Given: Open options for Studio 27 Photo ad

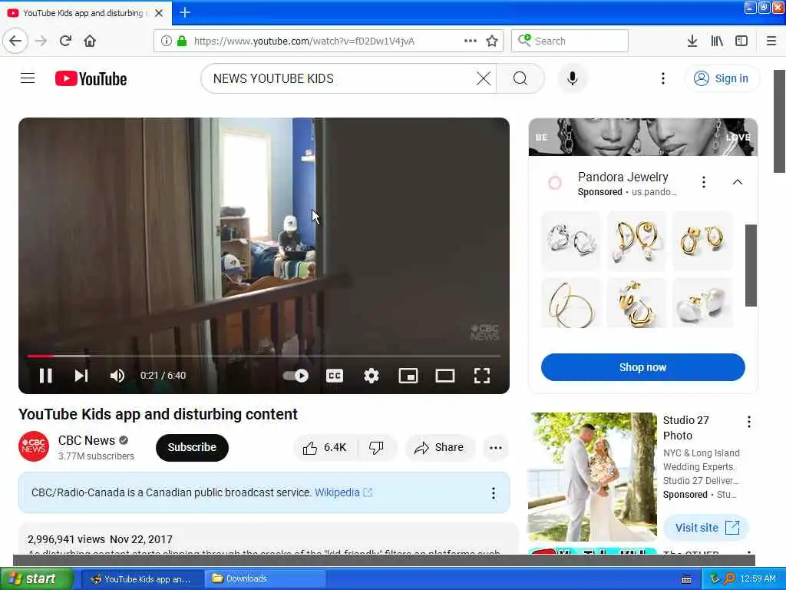Looking at the screenshot, I should coord(749,422).
